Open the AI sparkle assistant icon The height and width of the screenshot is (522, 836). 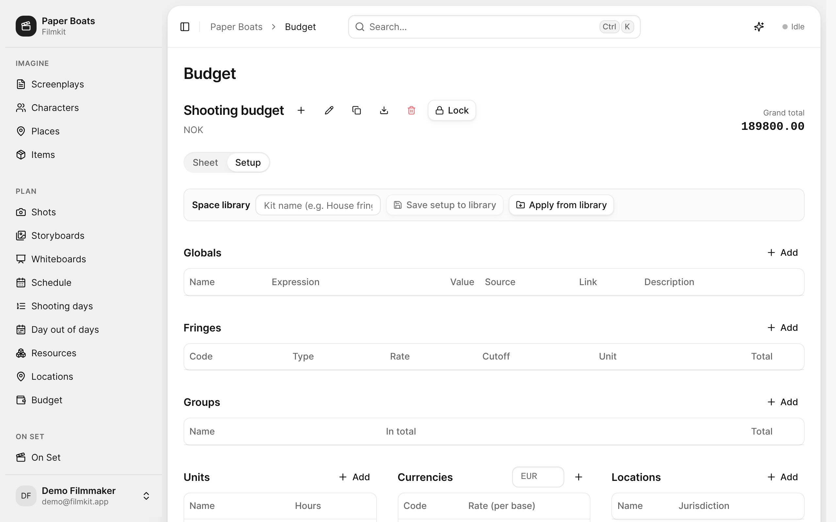tap(759, 26)
